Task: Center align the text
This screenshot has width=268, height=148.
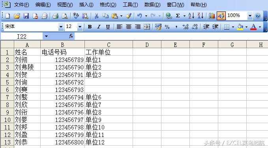Action: [129, 27]
